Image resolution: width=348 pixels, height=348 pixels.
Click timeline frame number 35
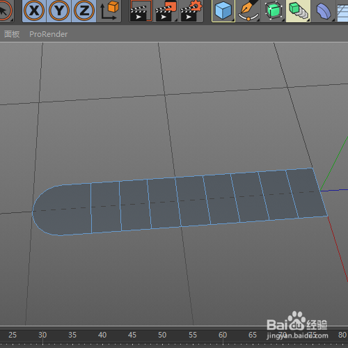pyautogui.click(x=72, y=335)
